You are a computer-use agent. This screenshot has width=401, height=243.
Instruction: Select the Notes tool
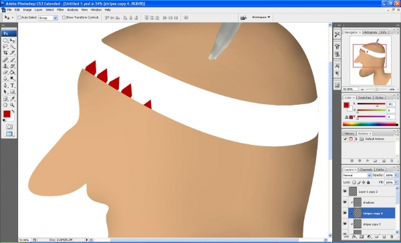coord(5,99)
